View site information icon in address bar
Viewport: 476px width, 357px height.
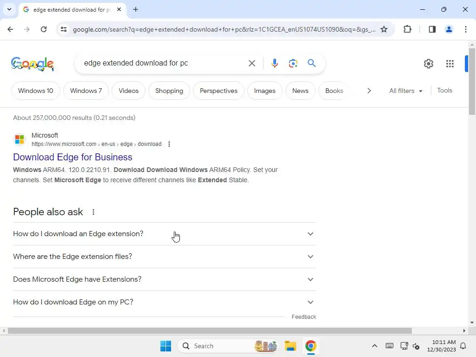(x=63, y=29)
